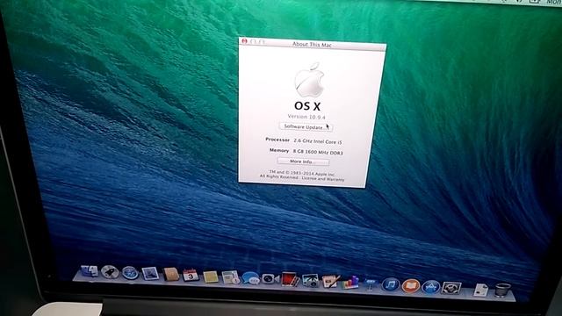
Task: Click 8 GB 1600 MHz DDR3 text
Action: [318, 152]
